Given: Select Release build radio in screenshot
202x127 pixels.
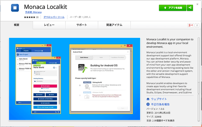Looking at the screenshot, I should (80, 96).
